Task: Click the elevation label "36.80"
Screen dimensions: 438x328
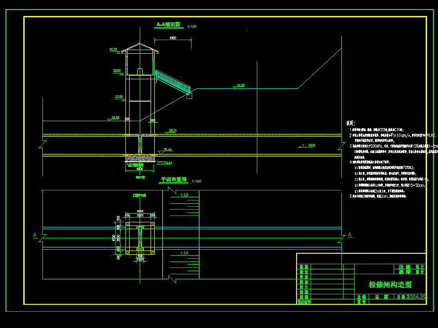Action: click(117, 71)
